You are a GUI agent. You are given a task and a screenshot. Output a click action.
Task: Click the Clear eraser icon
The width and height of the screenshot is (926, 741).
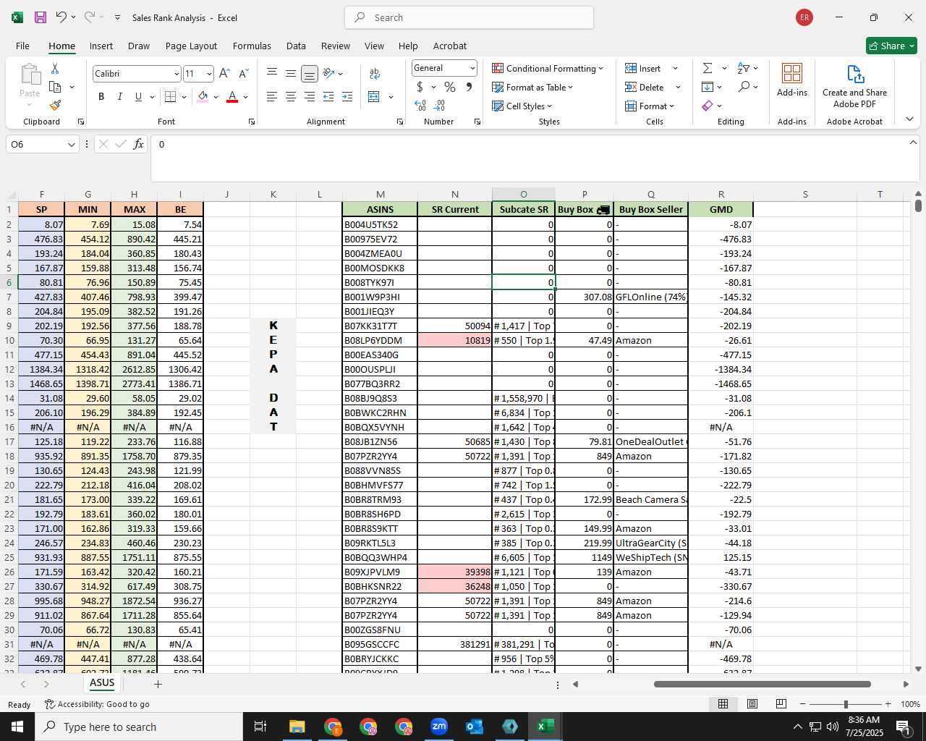708,106
